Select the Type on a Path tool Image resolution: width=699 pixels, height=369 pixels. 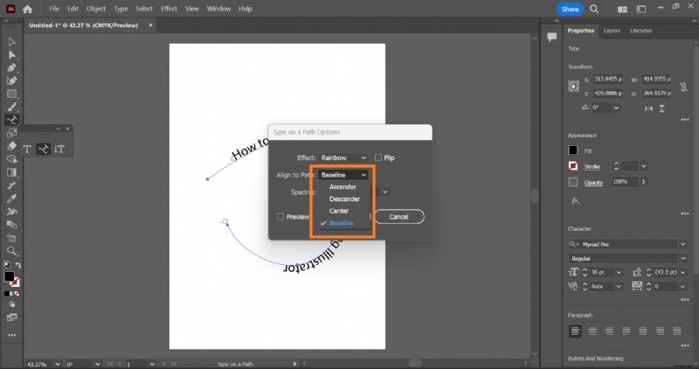click(x=44, y=150)
